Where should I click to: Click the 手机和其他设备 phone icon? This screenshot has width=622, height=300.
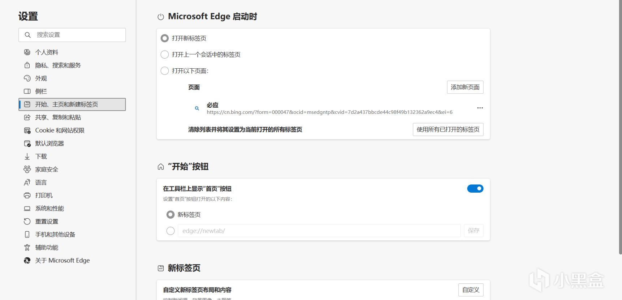(27, 234)
